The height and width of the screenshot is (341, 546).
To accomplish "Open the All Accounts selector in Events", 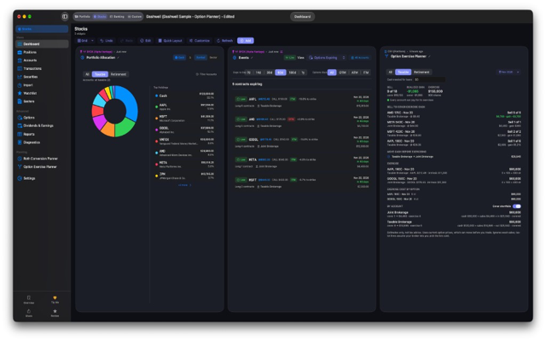I will (x=360, y=58).
